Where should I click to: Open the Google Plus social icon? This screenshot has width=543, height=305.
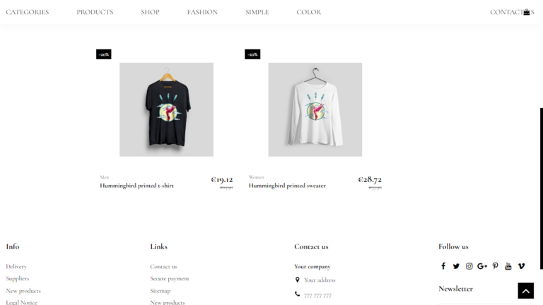pyautogui.click(x=482, y=266)
